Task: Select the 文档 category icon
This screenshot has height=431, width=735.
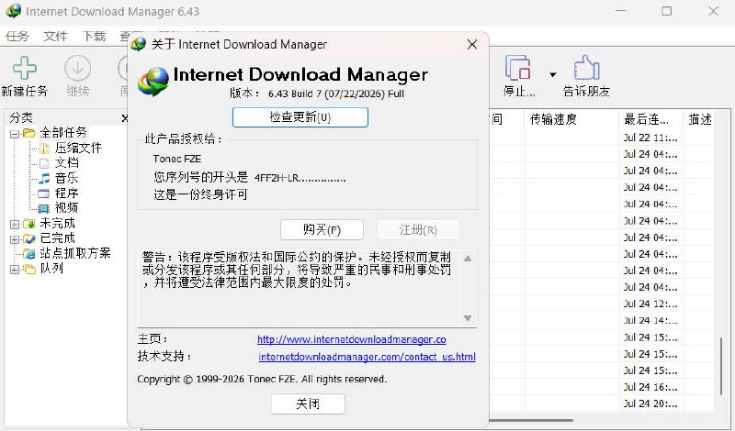Action: coord(44,163)
